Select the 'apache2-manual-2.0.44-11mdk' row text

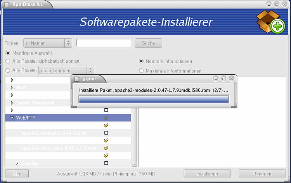click(54, 133)
